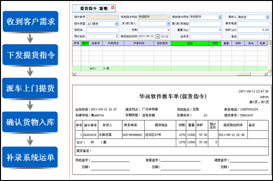The height and width of the screenshot is (181, 273).
Task: Select the 提货指令 新增 tab
Action: [94, 8]
